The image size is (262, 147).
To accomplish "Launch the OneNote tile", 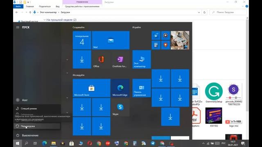I will coord(120,60).
